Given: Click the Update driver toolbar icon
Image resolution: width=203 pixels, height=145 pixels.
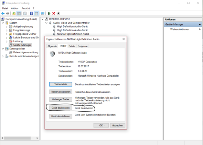Looking at the screenshot, I should (x=49, y=13).
